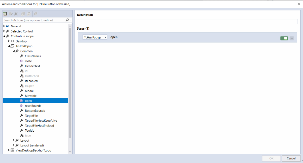Click the search magnifier icon
This screenshot has height=163, width=303.
click(x=67, y=20)
